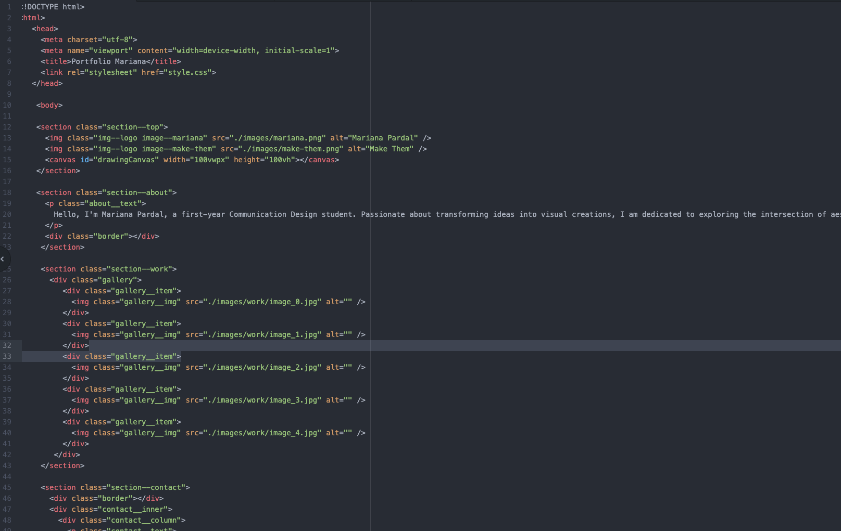Click the 'section--work' class value
The image size is (841, 531).
(140, 269)
